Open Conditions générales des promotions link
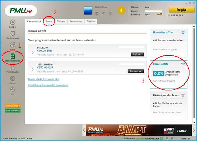Screen dimensions: 197x141 (48, 85)
